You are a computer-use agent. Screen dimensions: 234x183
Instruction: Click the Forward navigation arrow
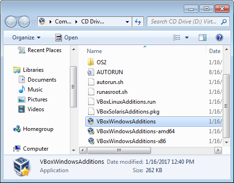(x=24, y=22)
